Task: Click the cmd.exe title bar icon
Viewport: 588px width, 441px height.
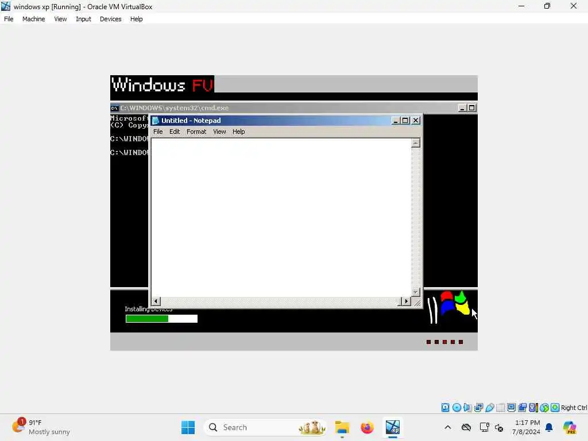Action: coord(114,108)
